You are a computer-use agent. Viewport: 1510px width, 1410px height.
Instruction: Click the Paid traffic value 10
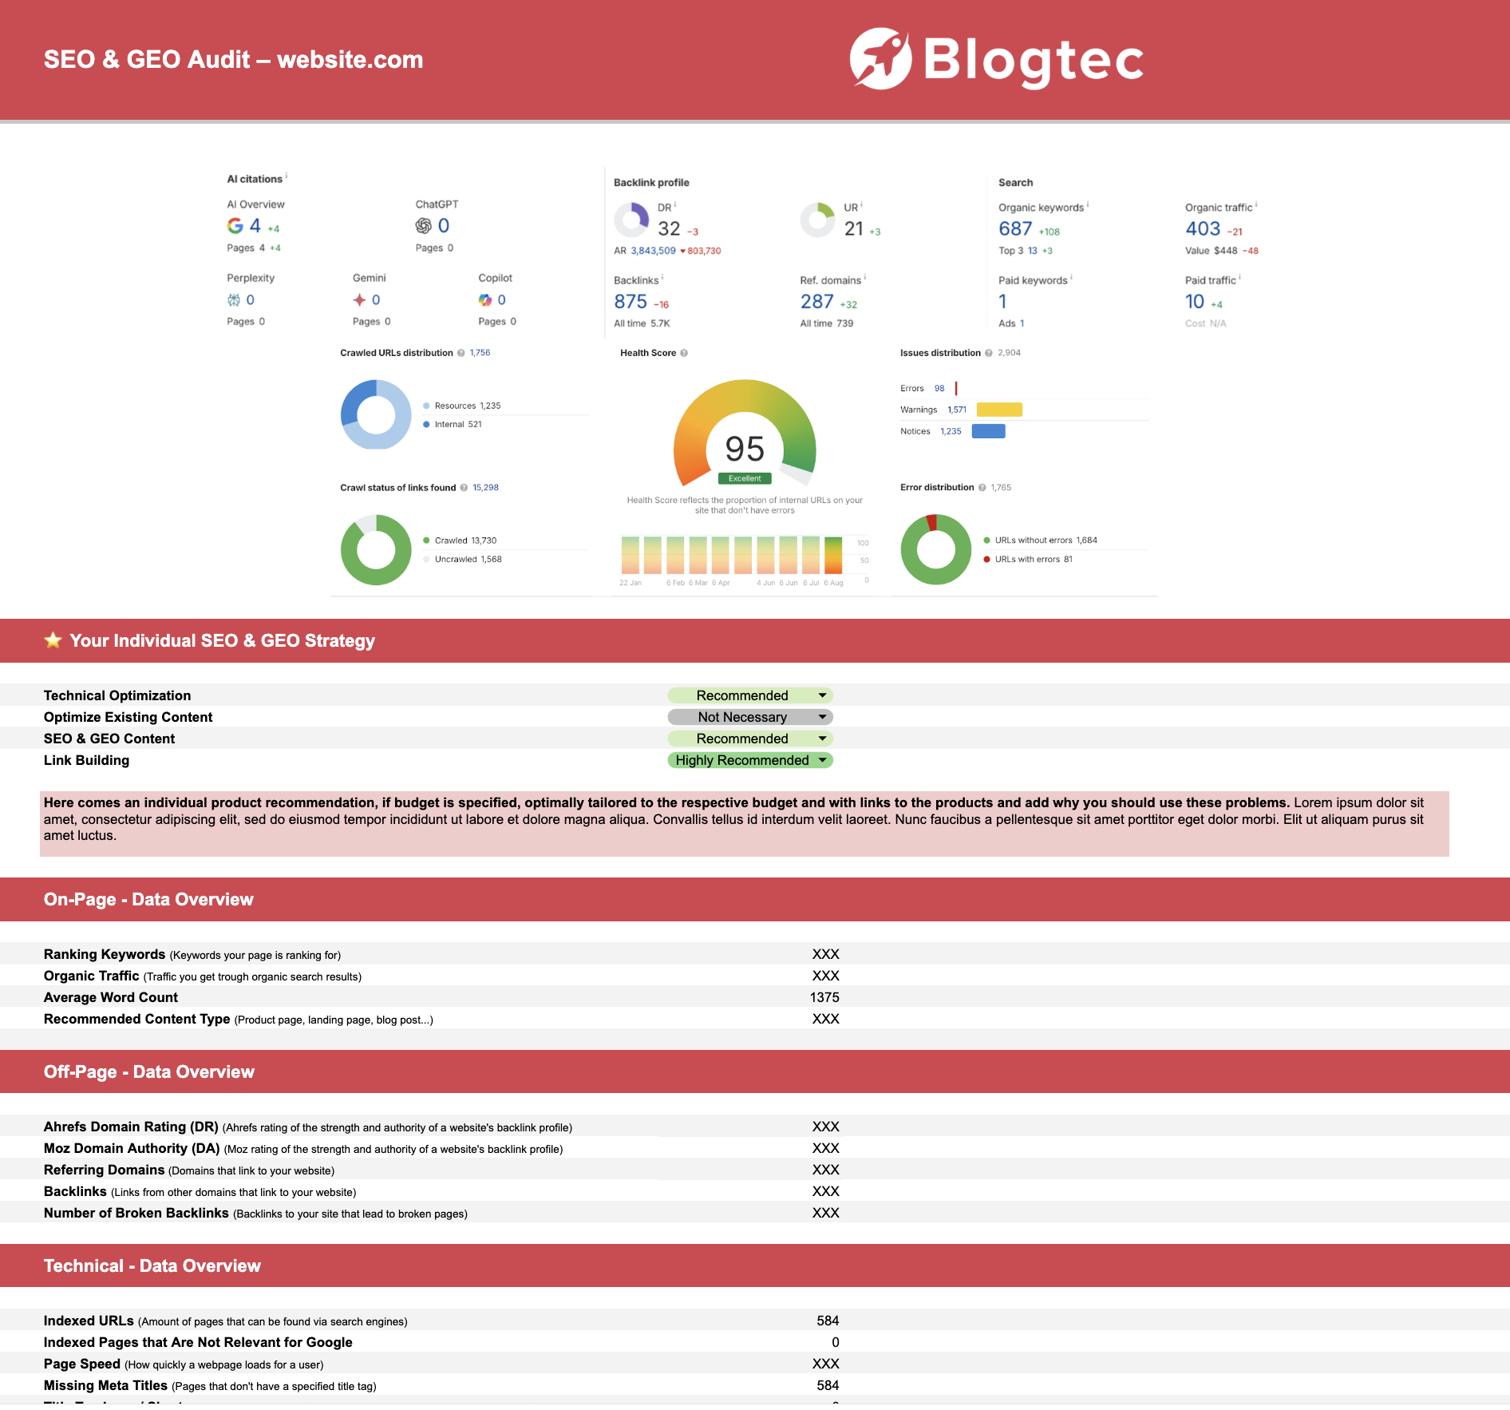point(1195,302)
